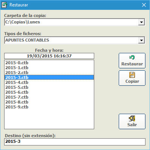Click the Fecha y hora date field
This screenshot has height=150, width=150.
point(49,56)
